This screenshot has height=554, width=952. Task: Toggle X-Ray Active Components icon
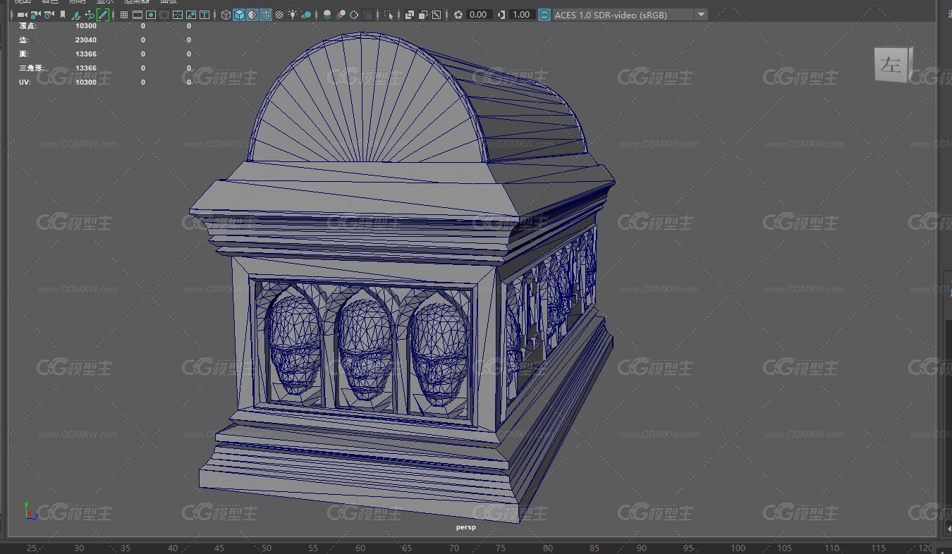pos(422,15)
